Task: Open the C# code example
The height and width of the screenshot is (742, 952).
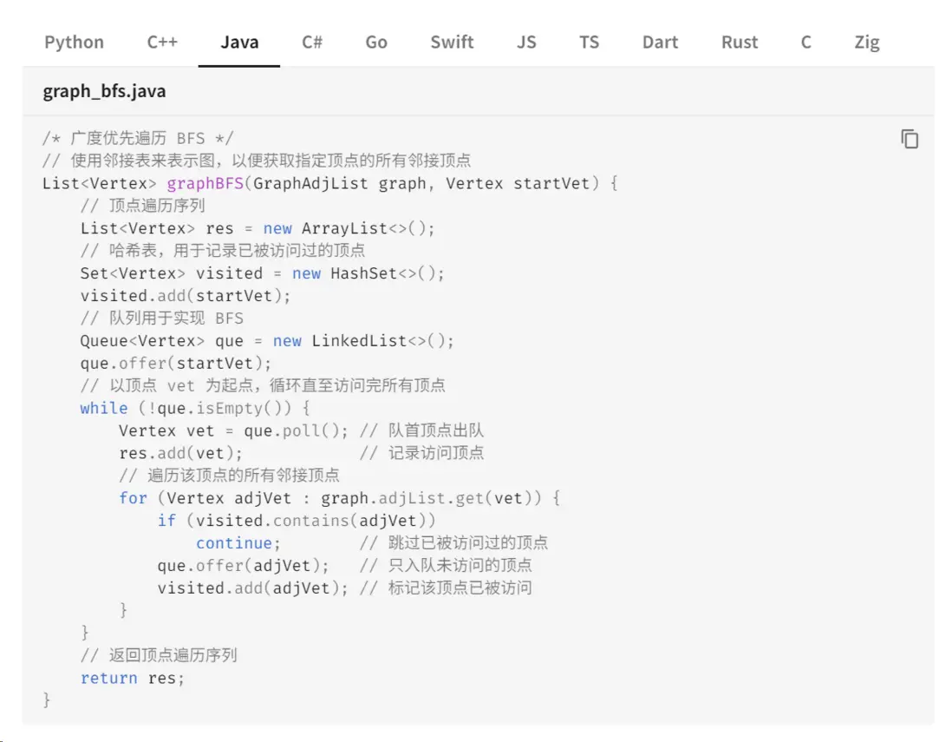Action: 312,42
